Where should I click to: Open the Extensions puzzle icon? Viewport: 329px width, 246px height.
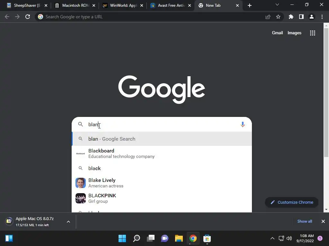click(x=291, y=17)
